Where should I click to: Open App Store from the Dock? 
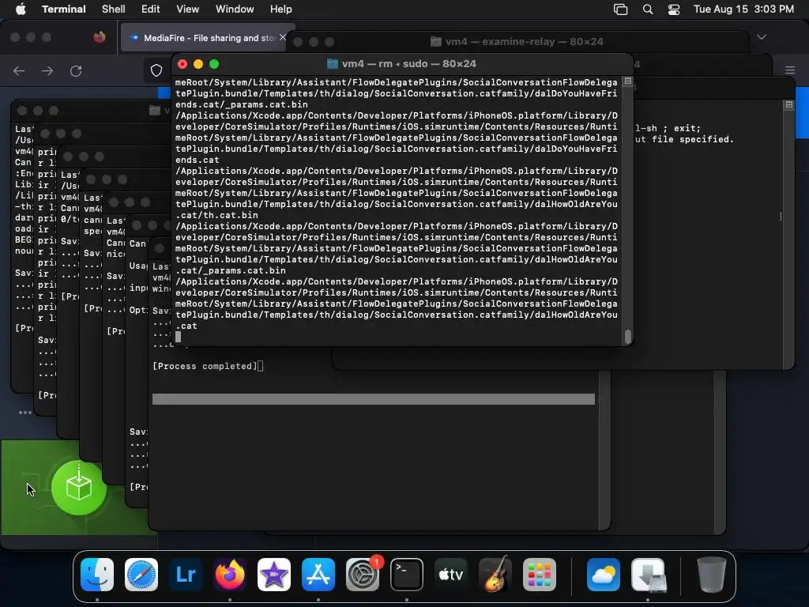point(318,575)
